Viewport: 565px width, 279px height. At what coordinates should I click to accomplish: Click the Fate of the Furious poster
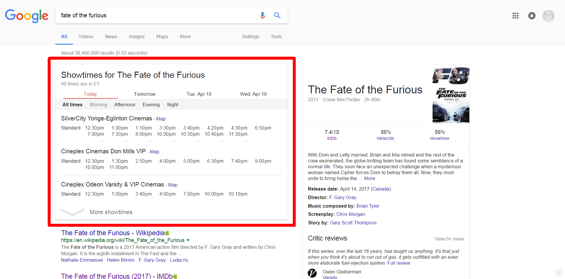tap(451, 95)
